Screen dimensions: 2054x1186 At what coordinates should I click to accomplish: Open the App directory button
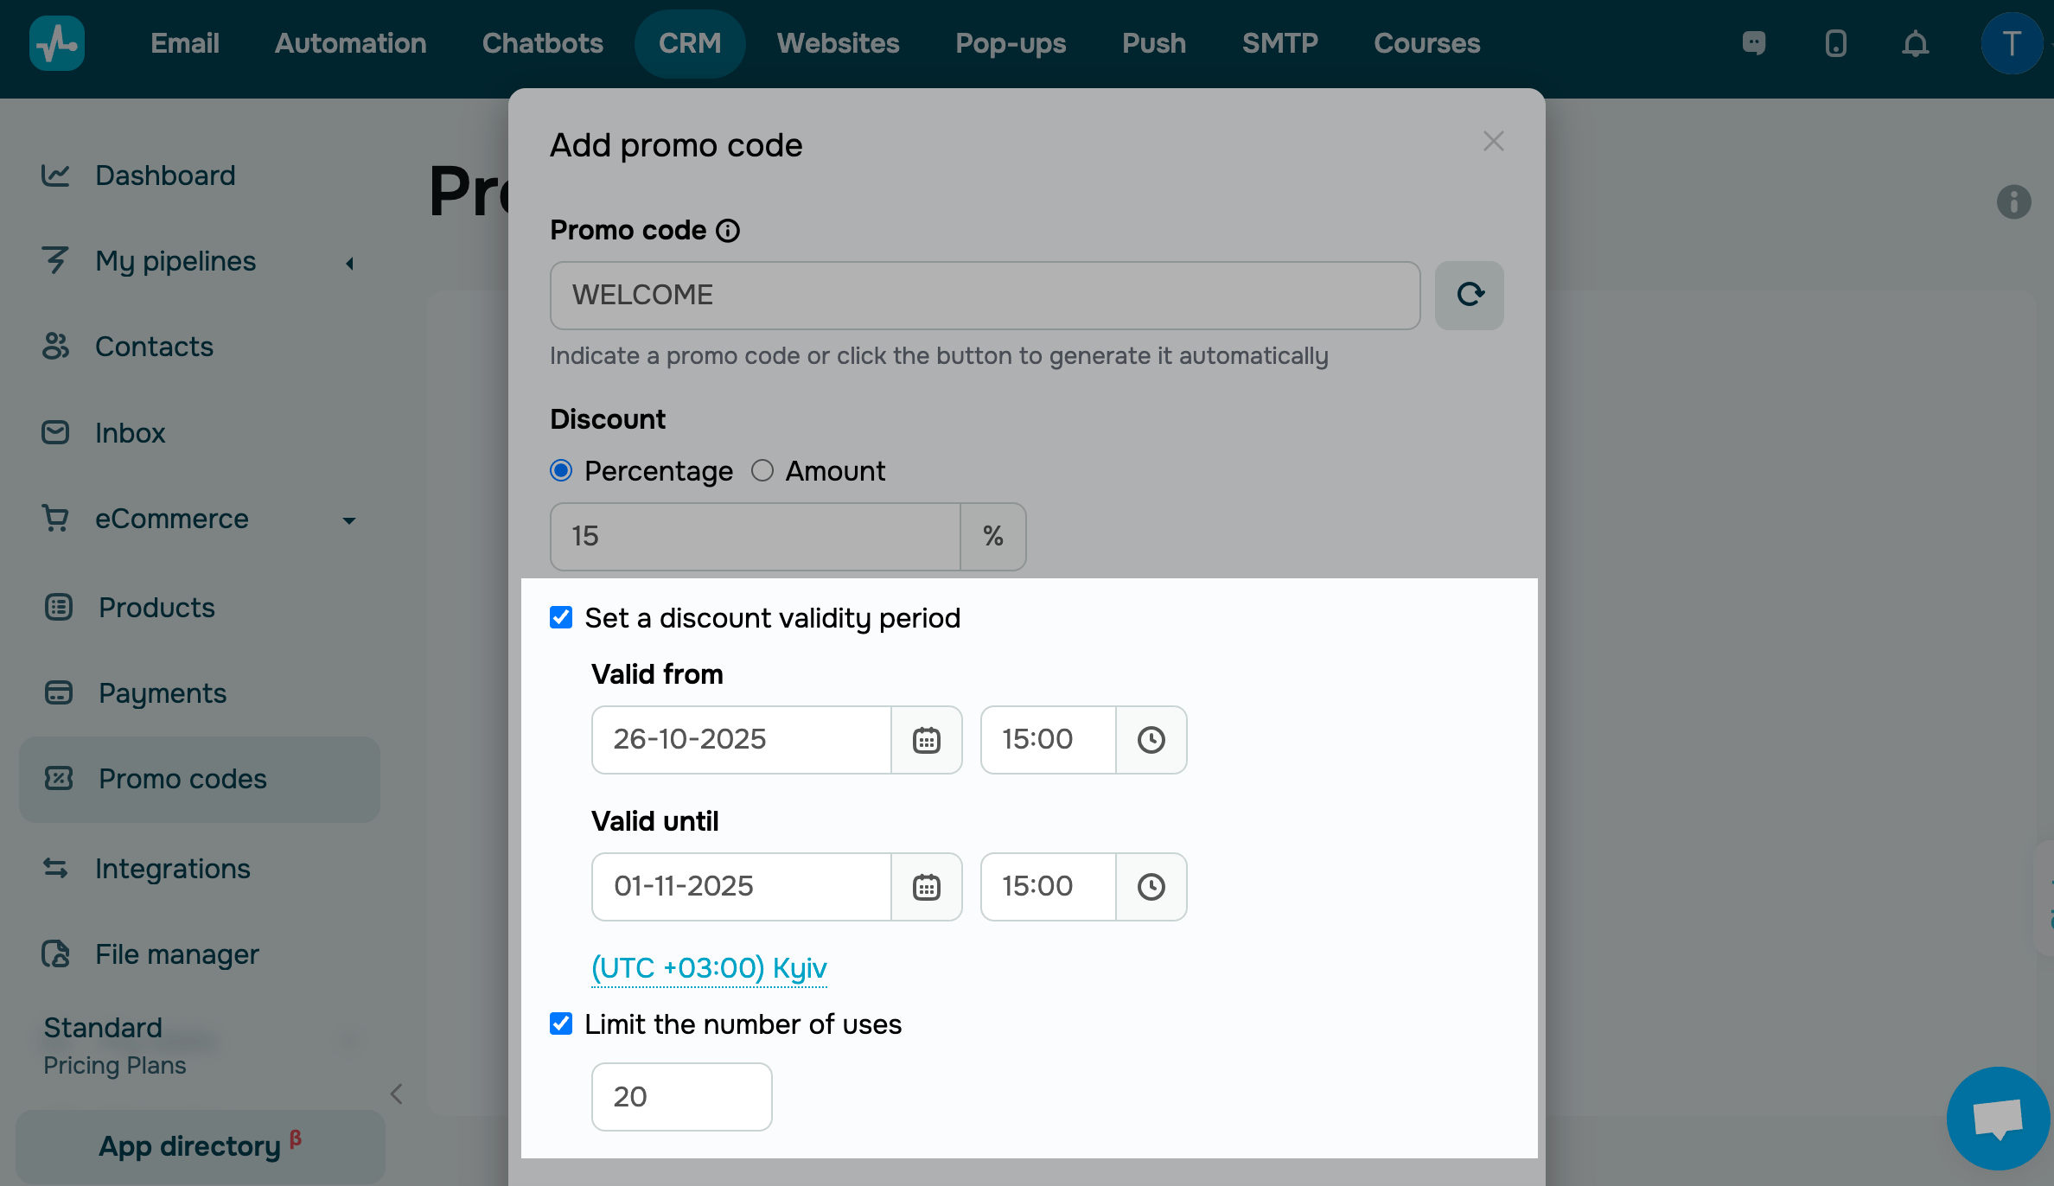click(x=200, y=1146)
